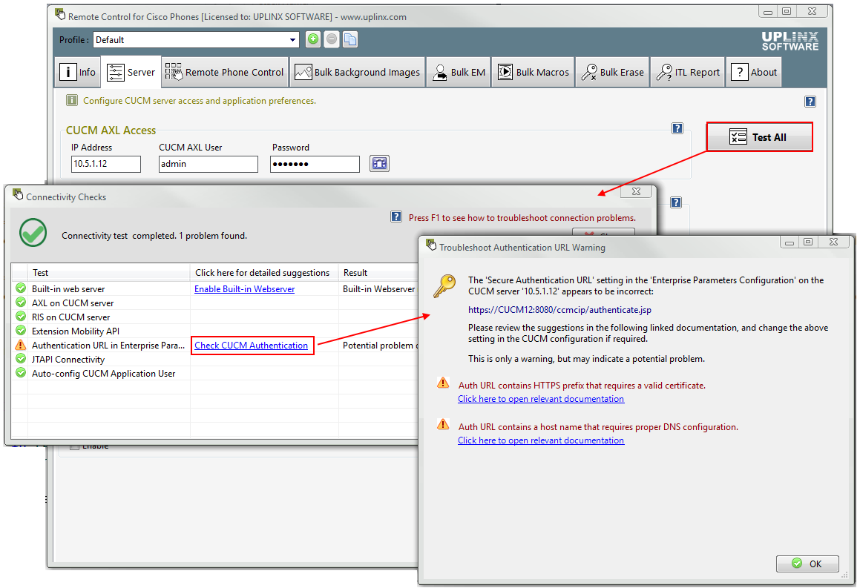Click the warning icon for Authentication URL row

click(x=21, y=345)
